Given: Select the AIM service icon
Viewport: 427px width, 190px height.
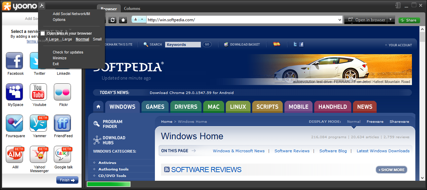Looking at the screenshot, I should [14, 154].
